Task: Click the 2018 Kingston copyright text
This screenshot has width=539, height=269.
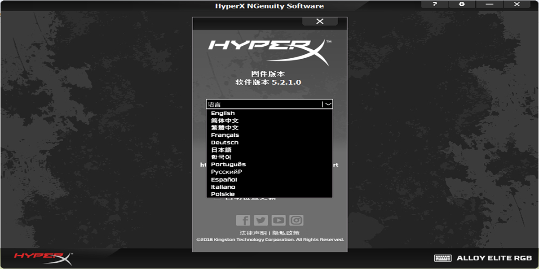Action: [x=270, y=240]
